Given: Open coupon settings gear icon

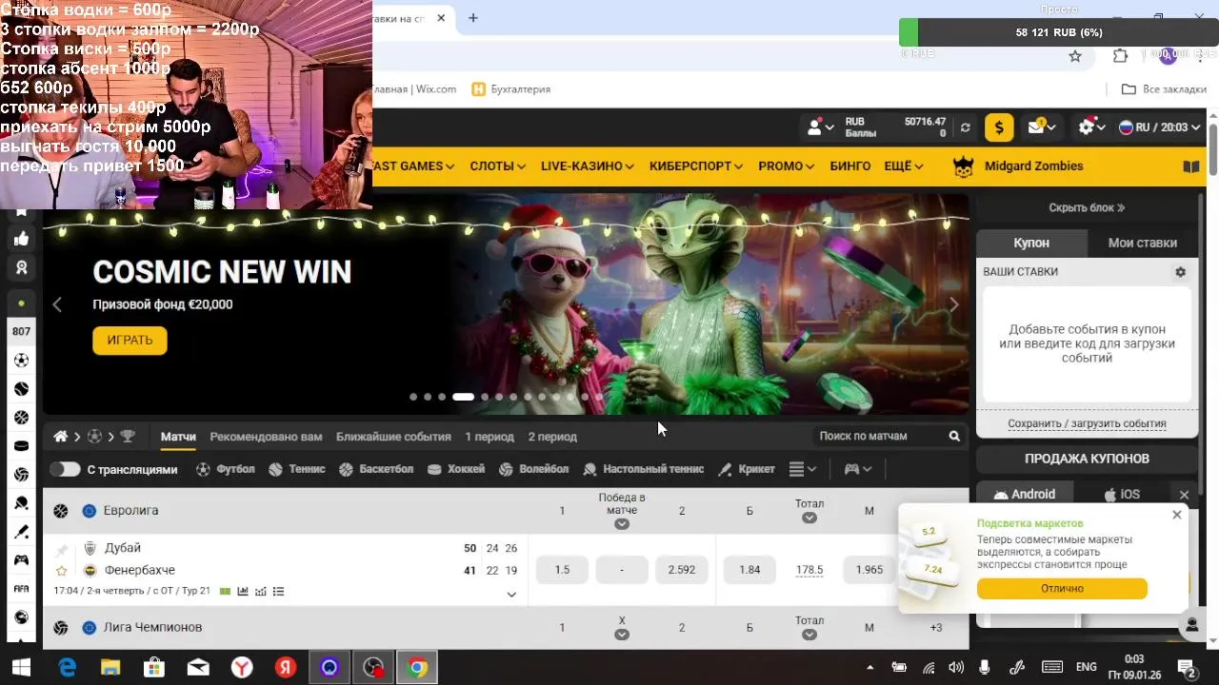Looking at the screenshot, I should click(x=1180, y=272).
